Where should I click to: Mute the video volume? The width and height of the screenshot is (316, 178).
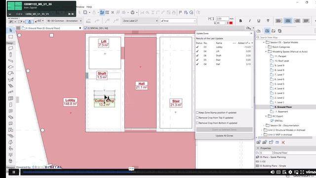click(x=272, y=172)
